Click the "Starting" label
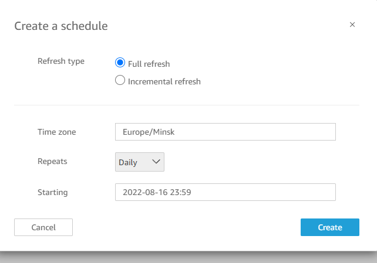The height and width of the screenshot is (263, 377). 53,192
